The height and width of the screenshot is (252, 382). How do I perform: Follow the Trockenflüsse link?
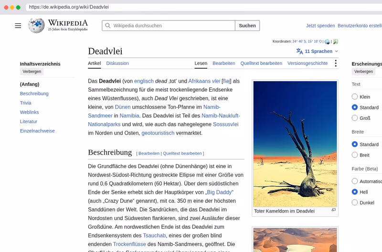pos(129,244)
